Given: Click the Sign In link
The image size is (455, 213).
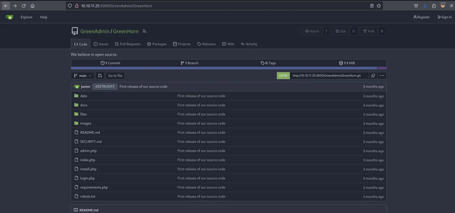Looking at the screenshot, I should (445, 17).
